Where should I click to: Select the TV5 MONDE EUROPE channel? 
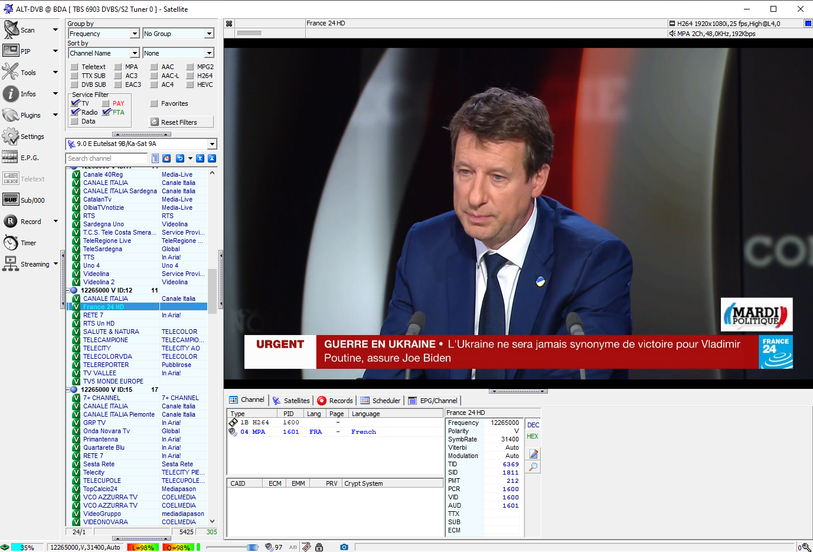pyautogui.click(x=113, y=381)
